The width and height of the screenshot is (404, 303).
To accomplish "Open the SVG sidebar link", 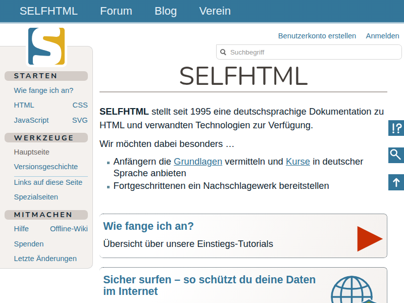I will [x=80, y=120].
